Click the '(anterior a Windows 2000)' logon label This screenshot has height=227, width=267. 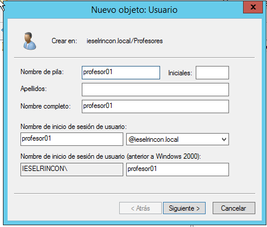110,156
